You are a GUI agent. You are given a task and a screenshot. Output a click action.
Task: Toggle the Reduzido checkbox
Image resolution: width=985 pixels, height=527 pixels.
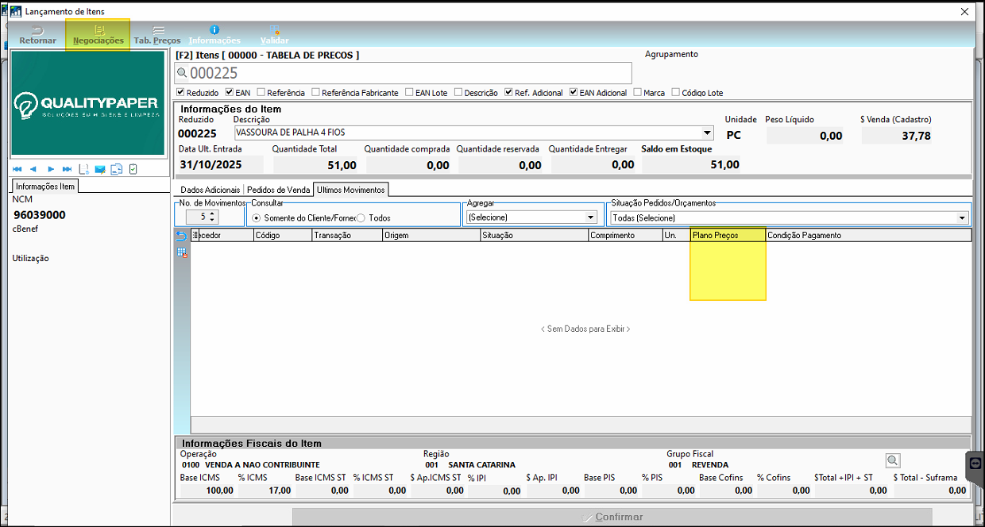181,93
